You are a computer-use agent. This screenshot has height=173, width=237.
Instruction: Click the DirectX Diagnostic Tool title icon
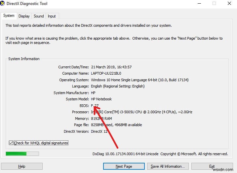pos(2,4)
